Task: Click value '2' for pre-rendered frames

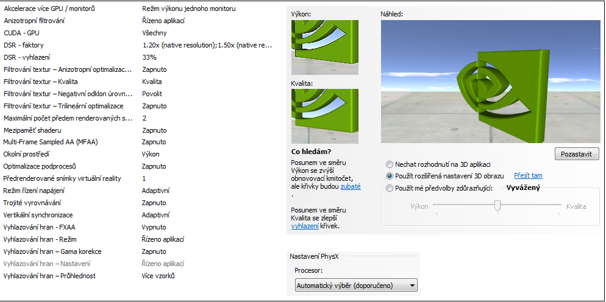Action: (x=144, y=118)
